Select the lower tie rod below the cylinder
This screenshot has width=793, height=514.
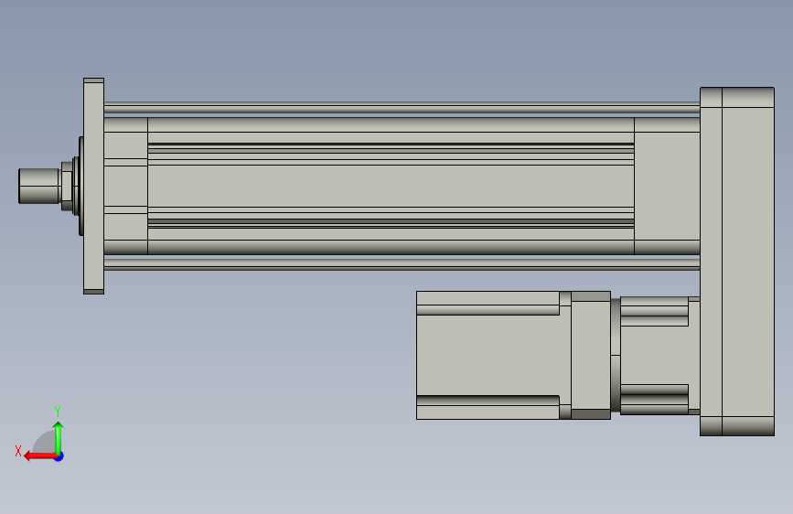pos(402,264)
